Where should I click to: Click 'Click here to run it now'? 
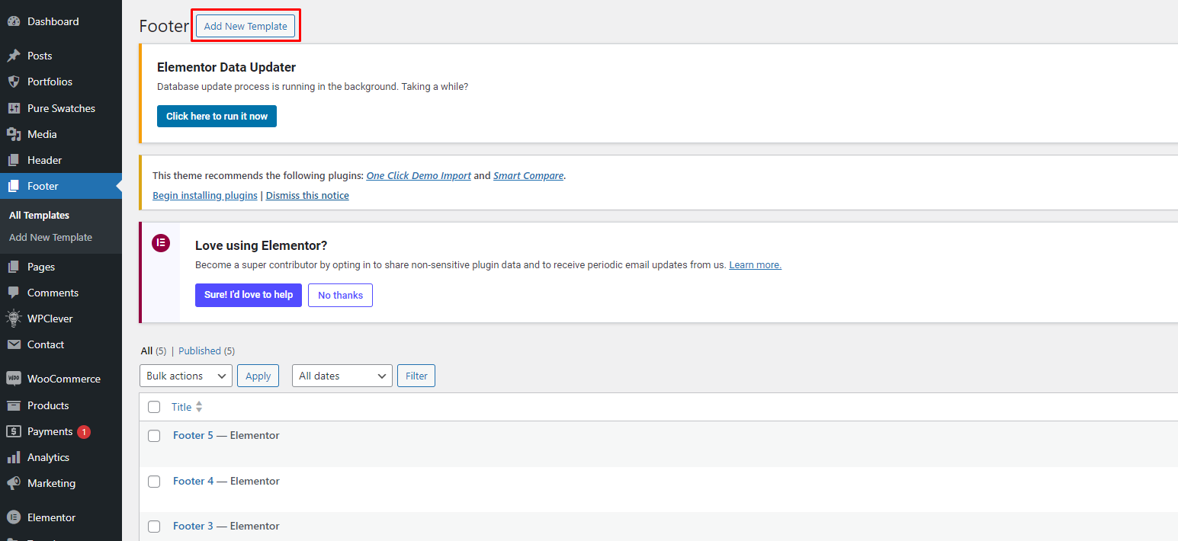(217, 117)
